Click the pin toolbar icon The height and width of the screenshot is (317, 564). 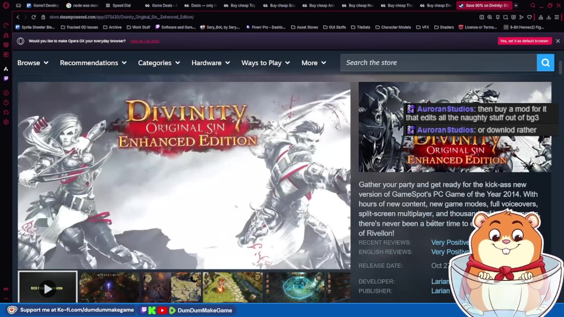(497, 17)
